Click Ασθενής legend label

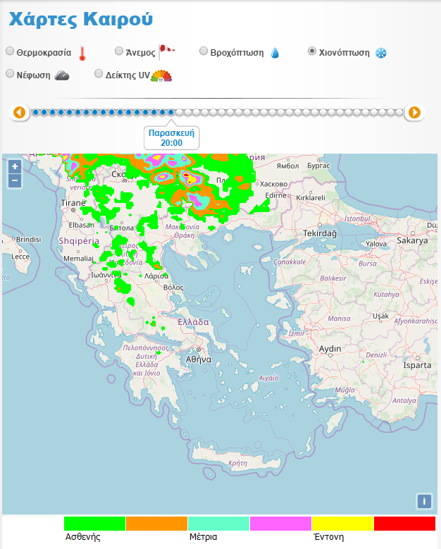pyautogui.click(x=82, y=537)
